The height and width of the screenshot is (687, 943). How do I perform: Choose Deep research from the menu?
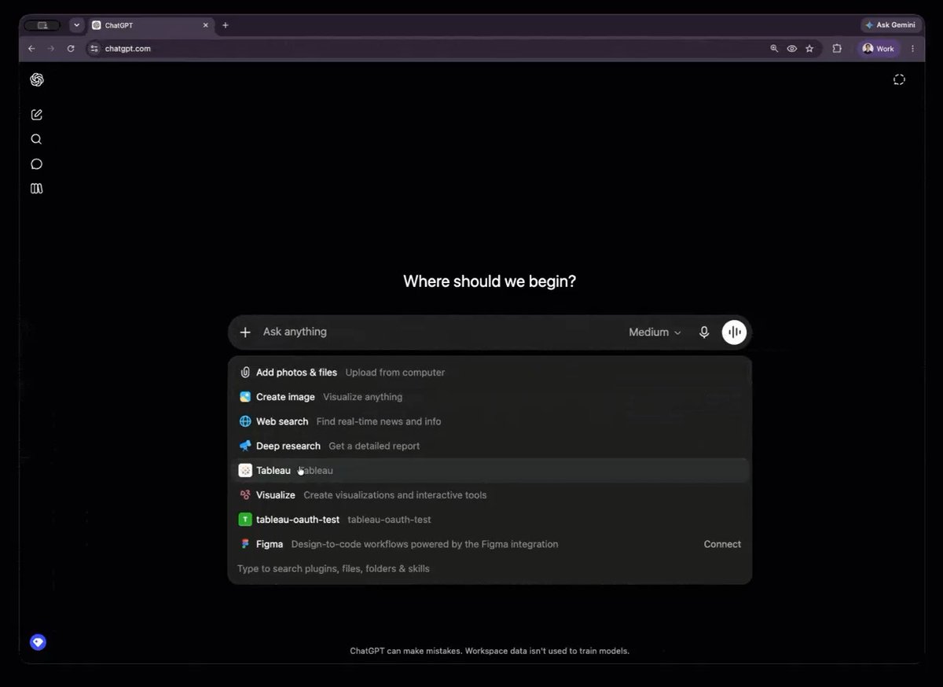click(x=490, y=446)
